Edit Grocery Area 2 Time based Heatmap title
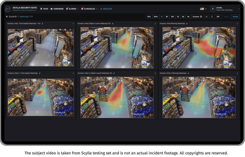The height and width of the screenshot is (157, 245). 40,73
